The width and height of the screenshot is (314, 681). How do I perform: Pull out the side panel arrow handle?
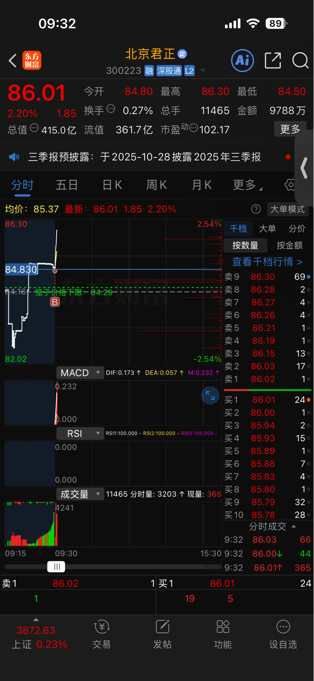point(304,169)
